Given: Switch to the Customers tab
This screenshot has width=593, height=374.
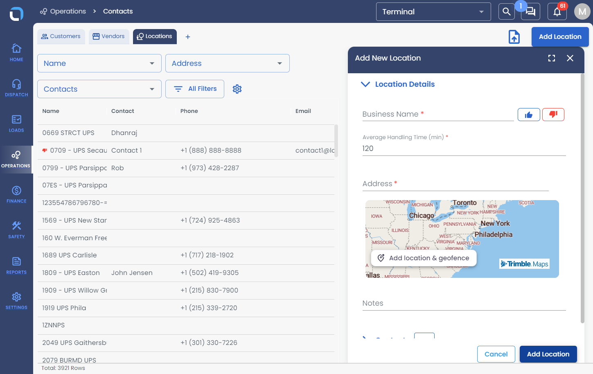Looking at the screenshot, I should (61, 36).
